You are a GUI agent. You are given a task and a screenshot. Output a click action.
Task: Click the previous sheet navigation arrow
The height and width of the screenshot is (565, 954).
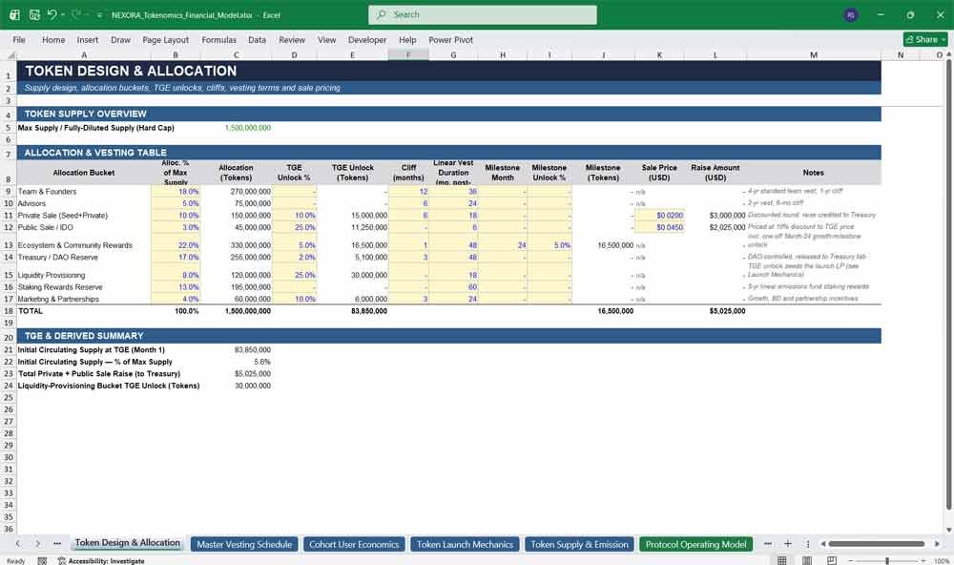pos(18,544)
